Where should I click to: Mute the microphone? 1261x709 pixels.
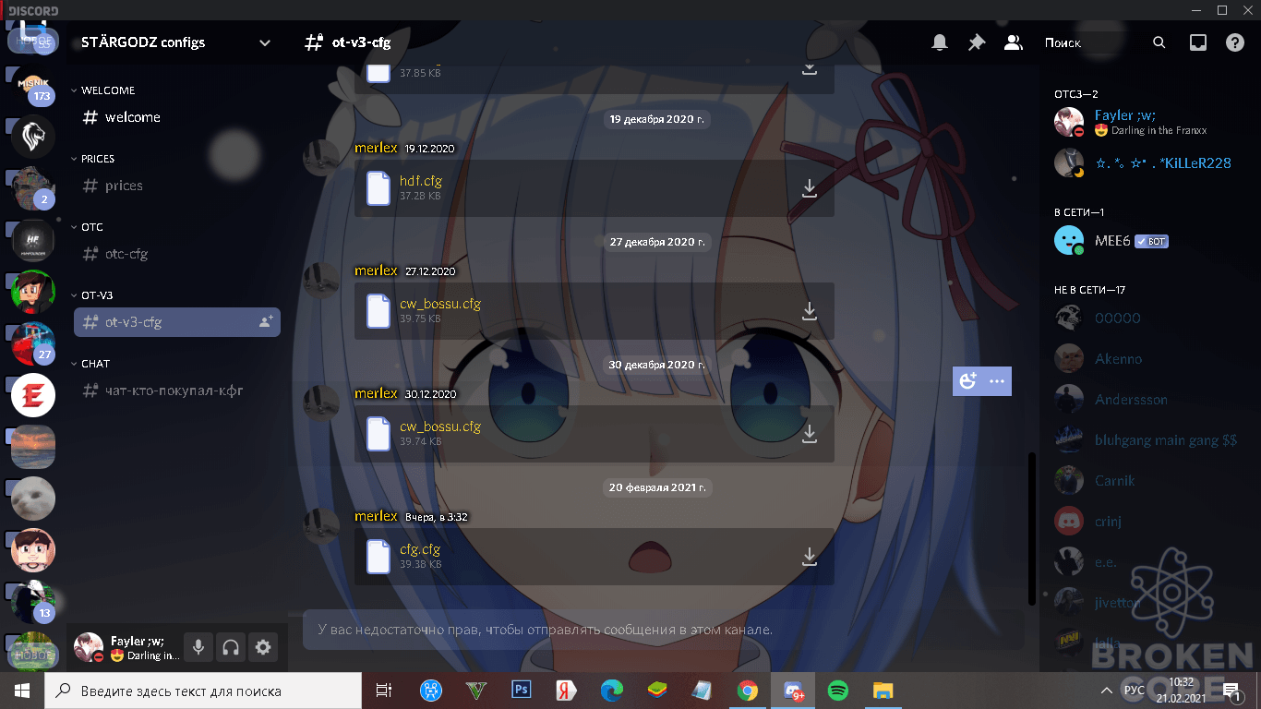point(198,648)
